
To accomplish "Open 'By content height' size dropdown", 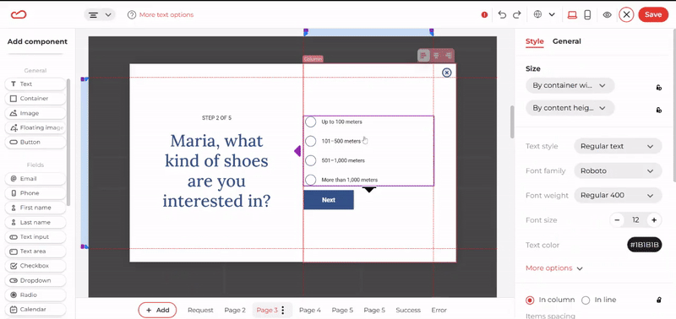I will tap(570, 108).
